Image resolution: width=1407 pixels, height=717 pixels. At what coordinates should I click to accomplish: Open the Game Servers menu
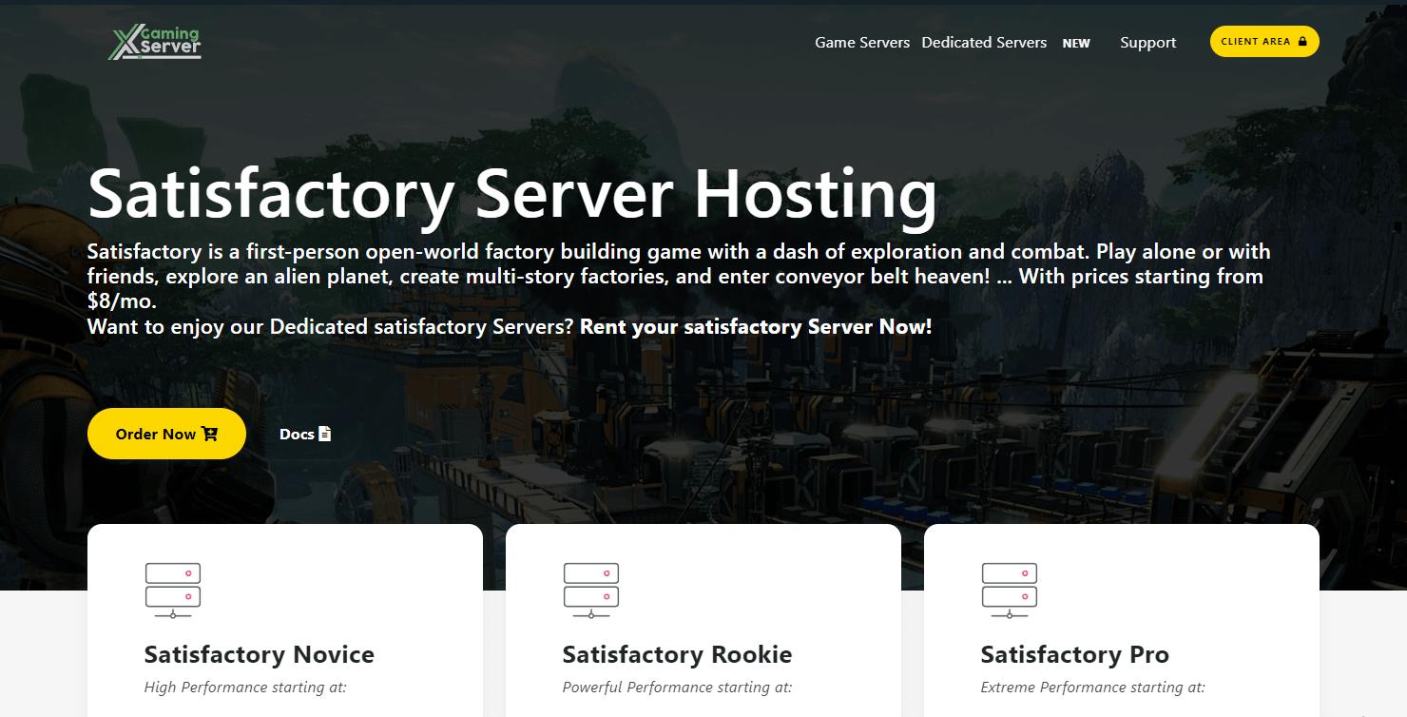tap(862, 43)
